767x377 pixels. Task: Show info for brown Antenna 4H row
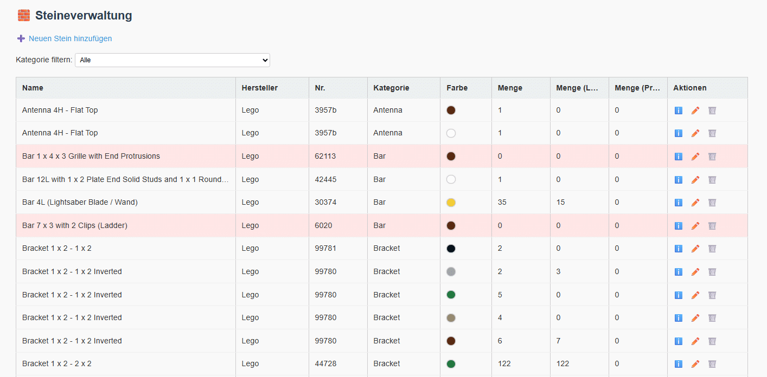point(678,110)
